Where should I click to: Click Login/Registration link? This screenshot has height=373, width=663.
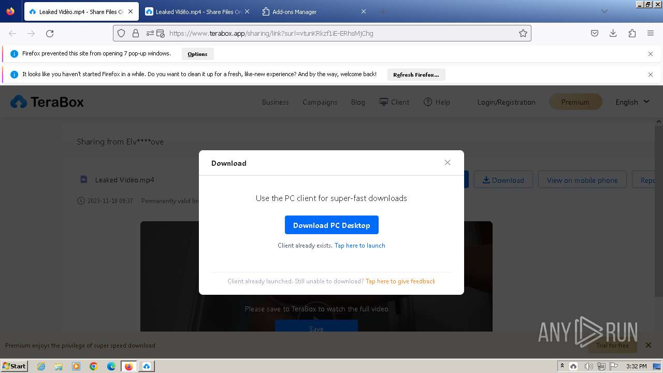[x=506, y=102]
